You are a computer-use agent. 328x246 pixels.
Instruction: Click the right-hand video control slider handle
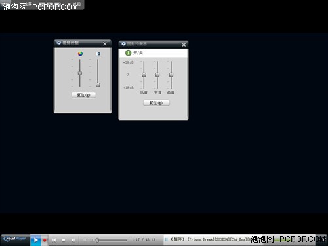(x=98, y=85)
